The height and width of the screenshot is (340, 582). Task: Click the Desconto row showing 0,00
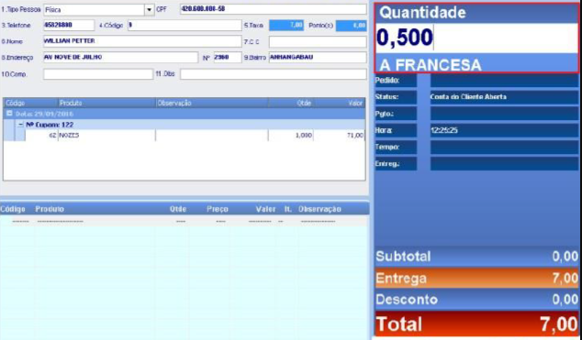476,300
